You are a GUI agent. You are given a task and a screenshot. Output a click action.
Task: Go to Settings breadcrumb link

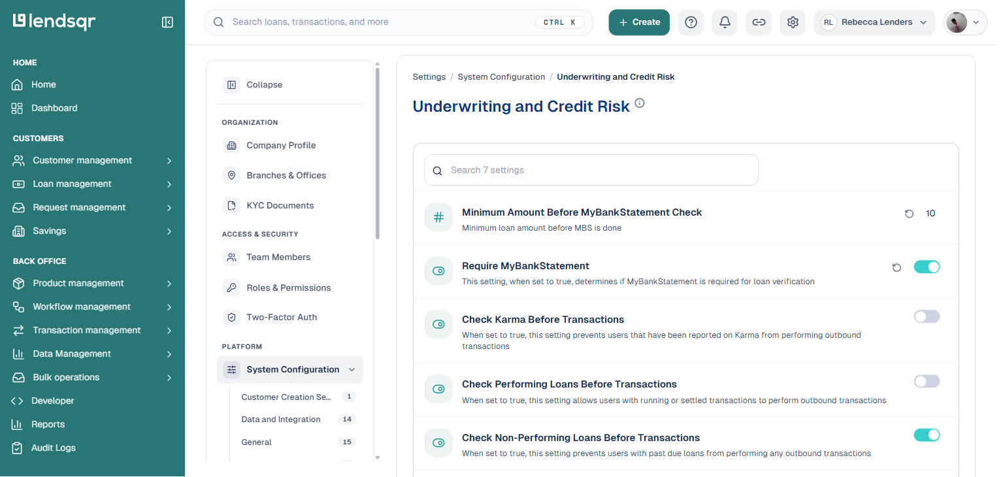click(x=429, y=77)
